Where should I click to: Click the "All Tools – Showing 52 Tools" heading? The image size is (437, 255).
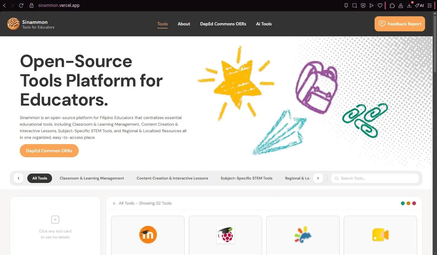pos(145,203)
